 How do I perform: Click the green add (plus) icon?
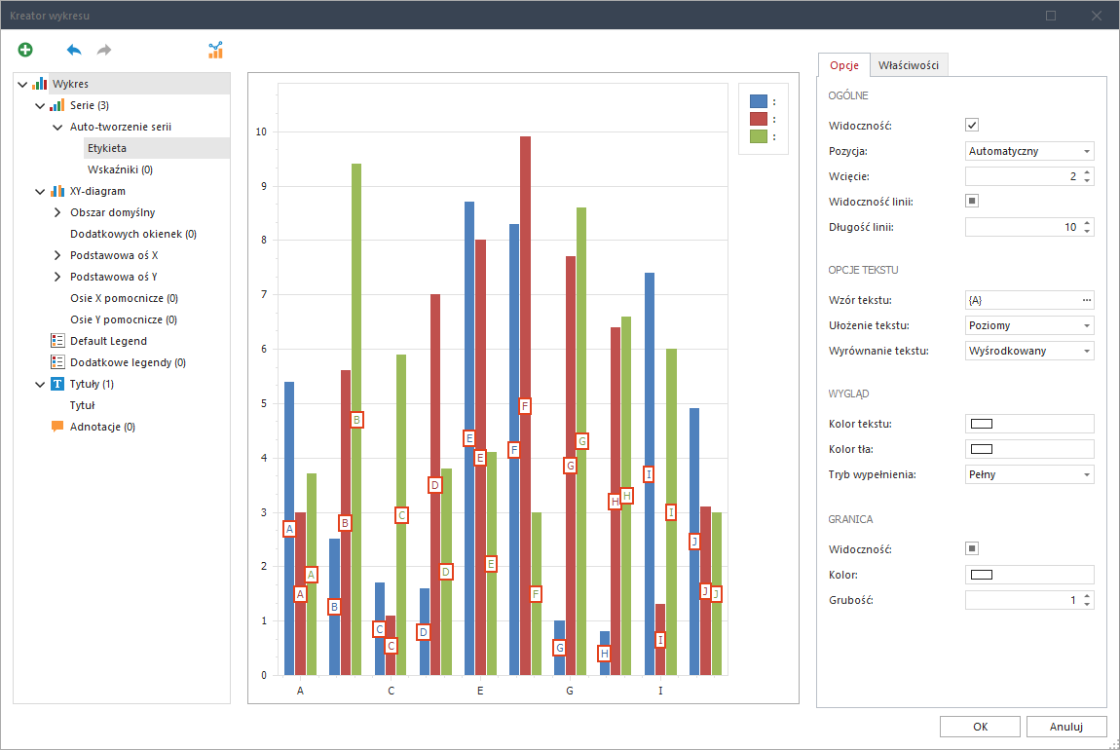point(25,50)
